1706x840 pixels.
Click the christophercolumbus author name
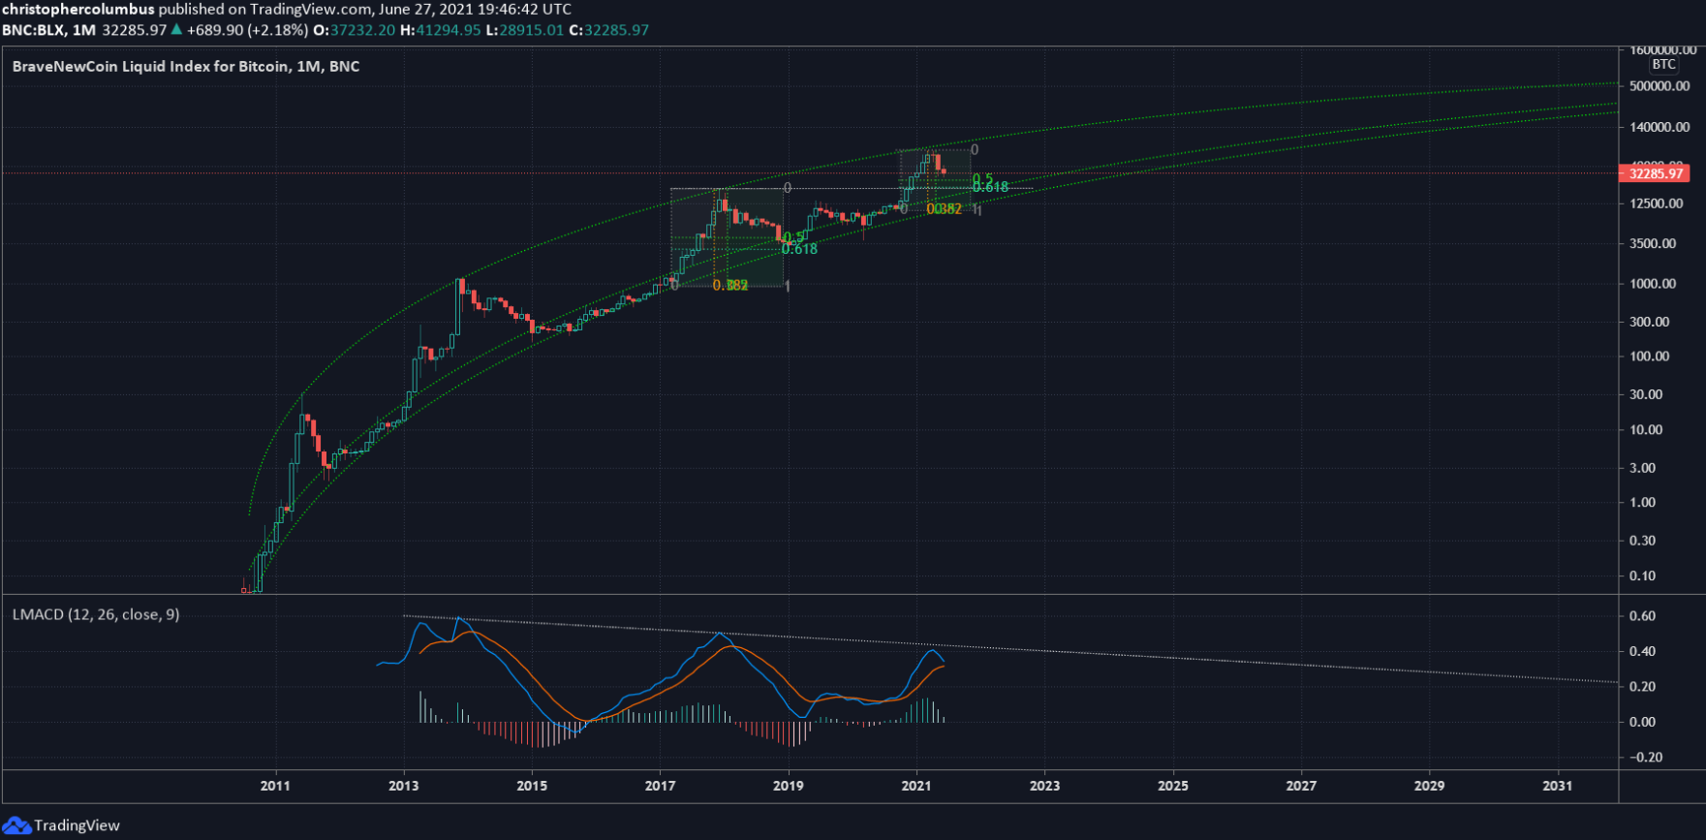[x=78, y=10]
